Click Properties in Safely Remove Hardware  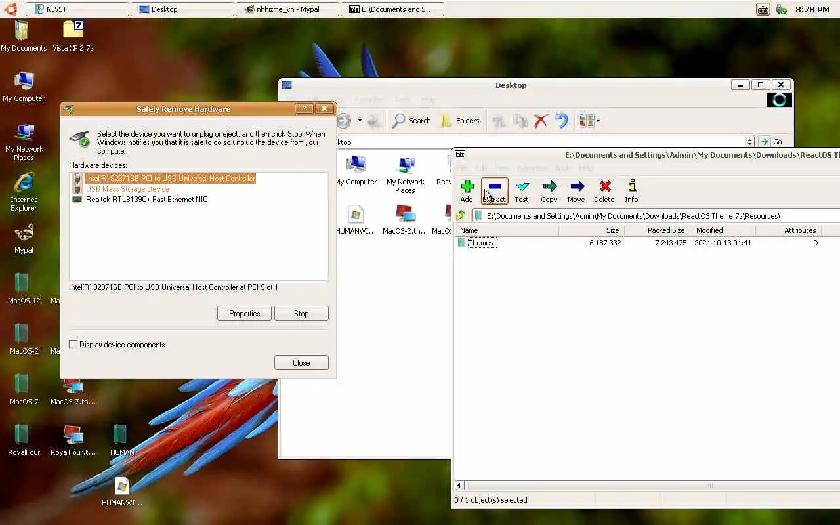click(x=244, y=314)
